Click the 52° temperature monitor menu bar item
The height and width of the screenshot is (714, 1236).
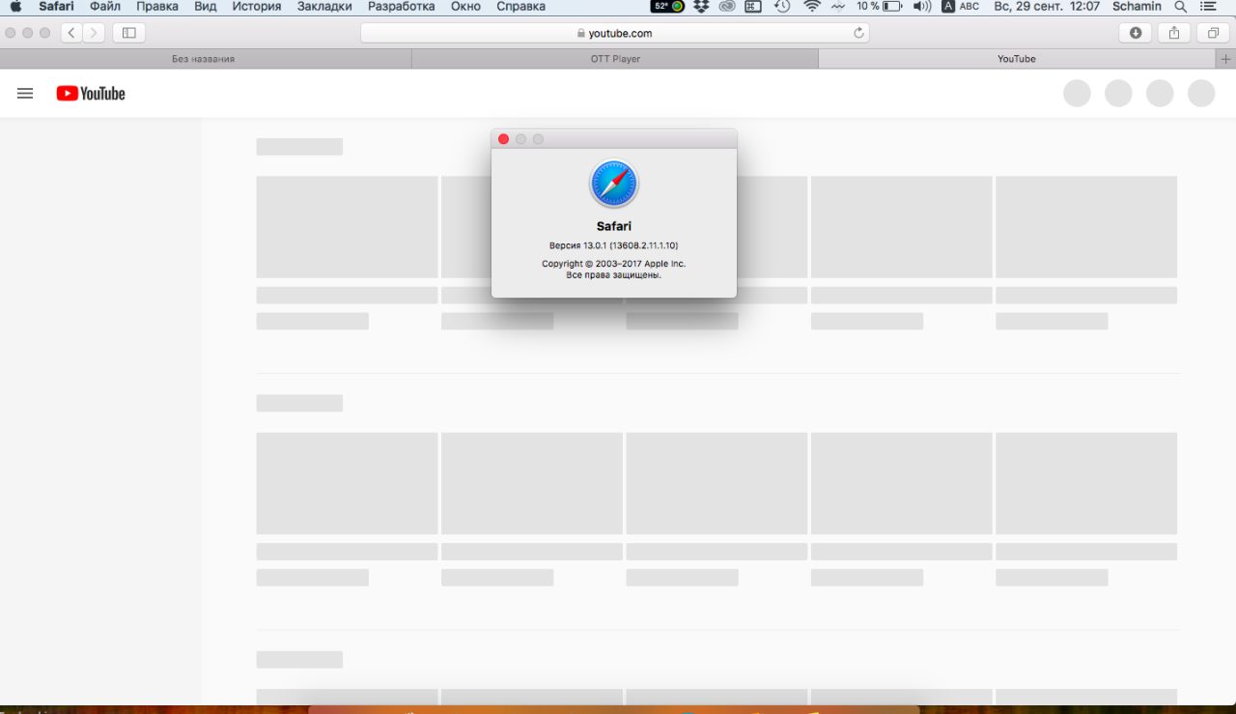tap(668, 7)
